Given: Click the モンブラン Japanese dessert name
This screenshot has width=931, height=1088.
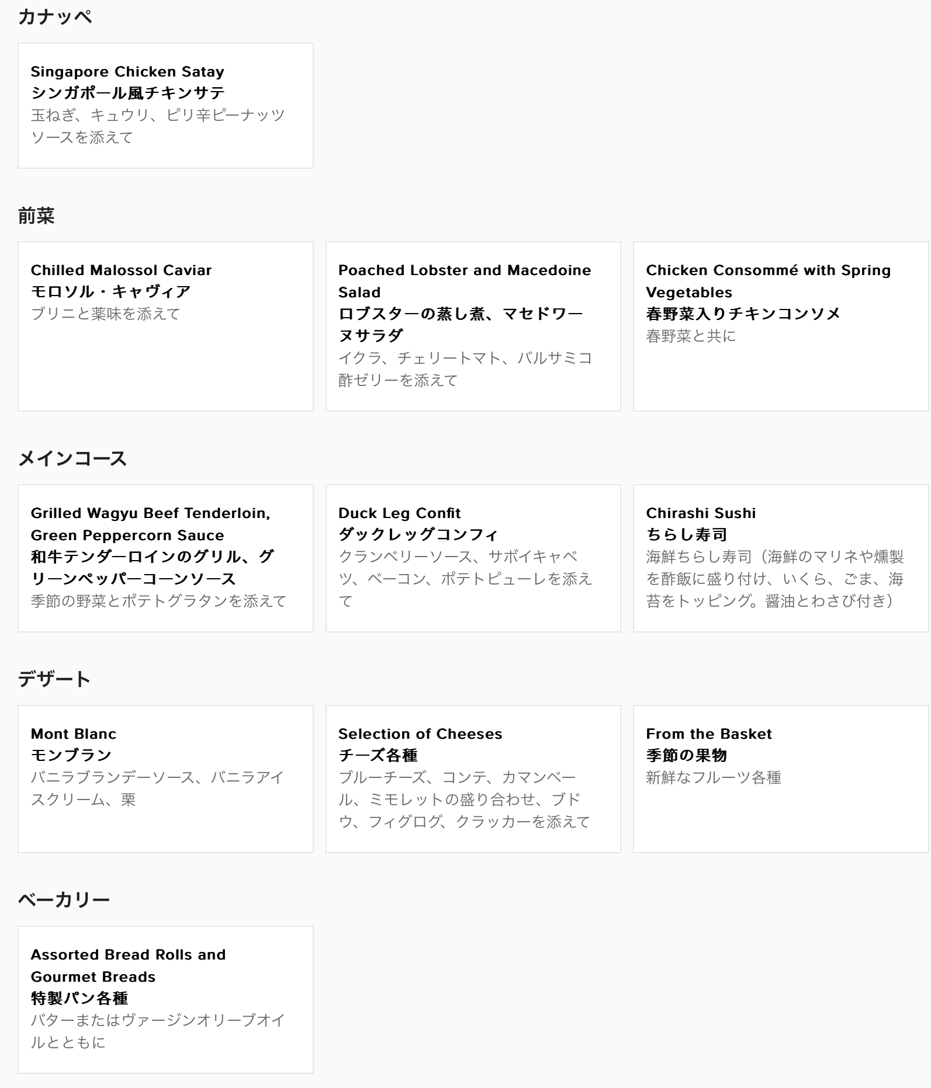Looking at the screenshot, I should 71,755.
